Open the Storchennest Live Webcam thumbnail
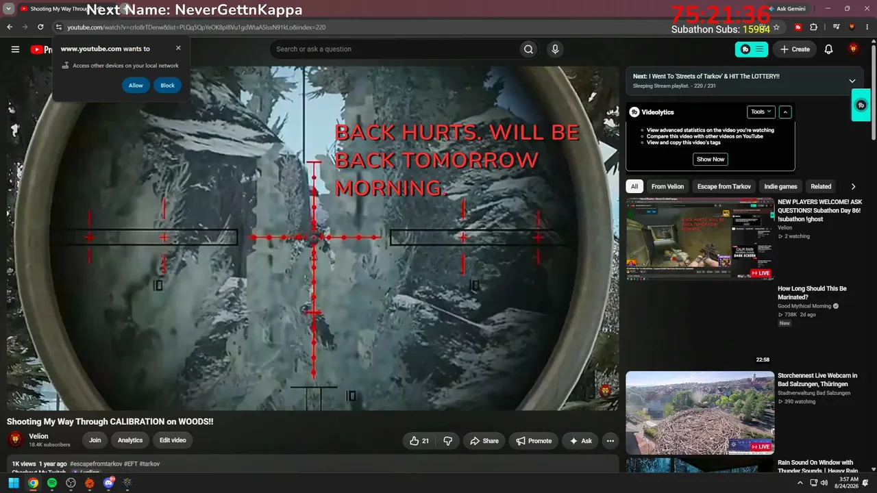Viewport: 877px width, 493px height. pos(700,413)
